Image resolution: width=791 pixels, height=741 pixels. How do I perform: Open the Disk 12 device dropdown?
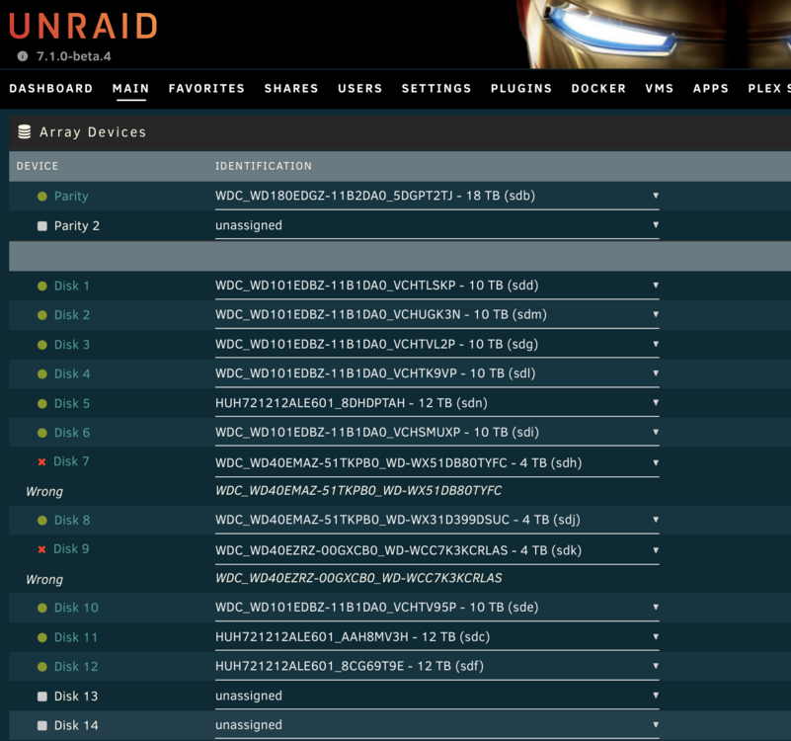436,666
